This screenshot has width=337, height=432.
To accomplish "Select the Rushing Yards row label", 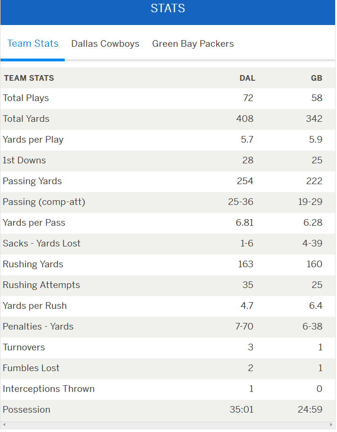I will coord(33,264).
